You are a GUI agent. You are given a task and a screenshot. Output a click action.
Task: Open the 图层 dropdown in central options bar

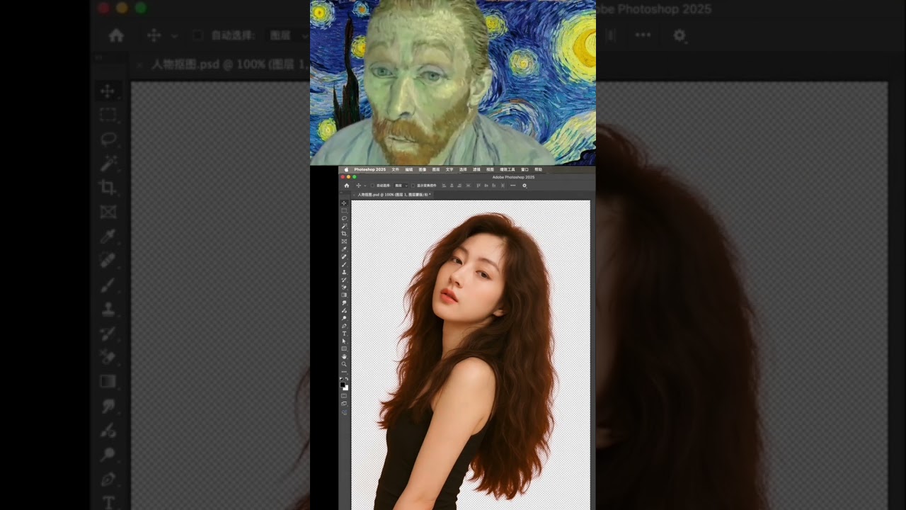(401, 186)
